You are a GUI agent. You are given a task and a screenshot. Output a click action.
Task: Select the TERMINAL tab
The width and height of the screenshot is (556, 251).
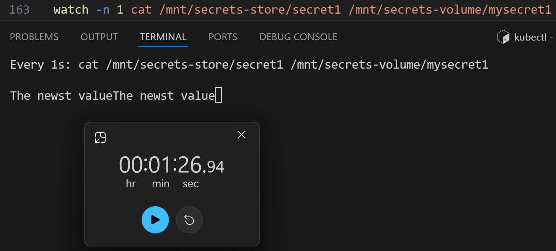[x=163, y=37]
